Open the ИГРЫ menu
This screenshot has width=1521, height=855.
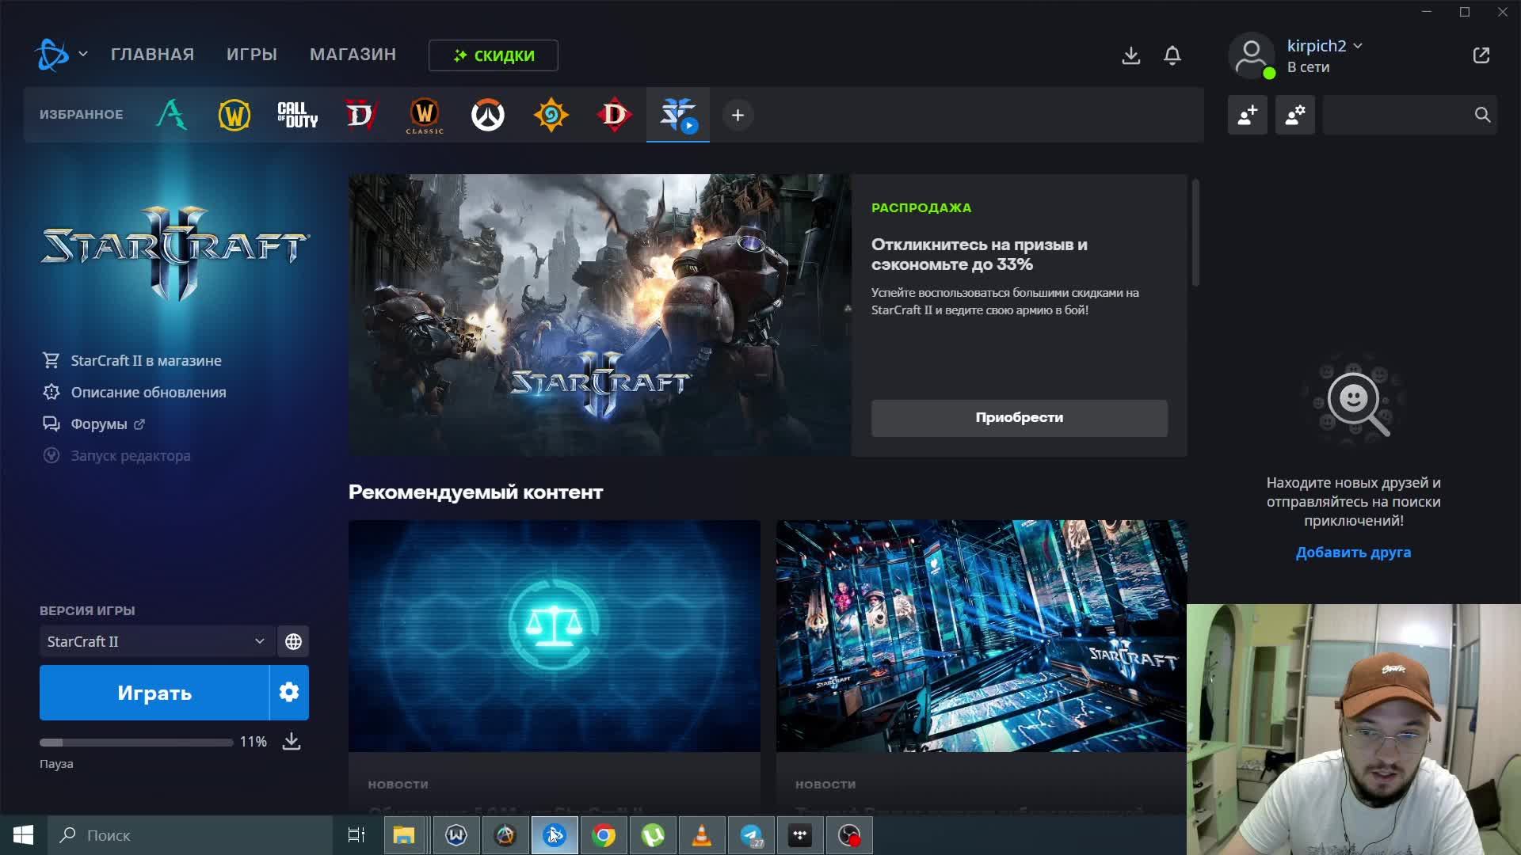tap(252, 55)
